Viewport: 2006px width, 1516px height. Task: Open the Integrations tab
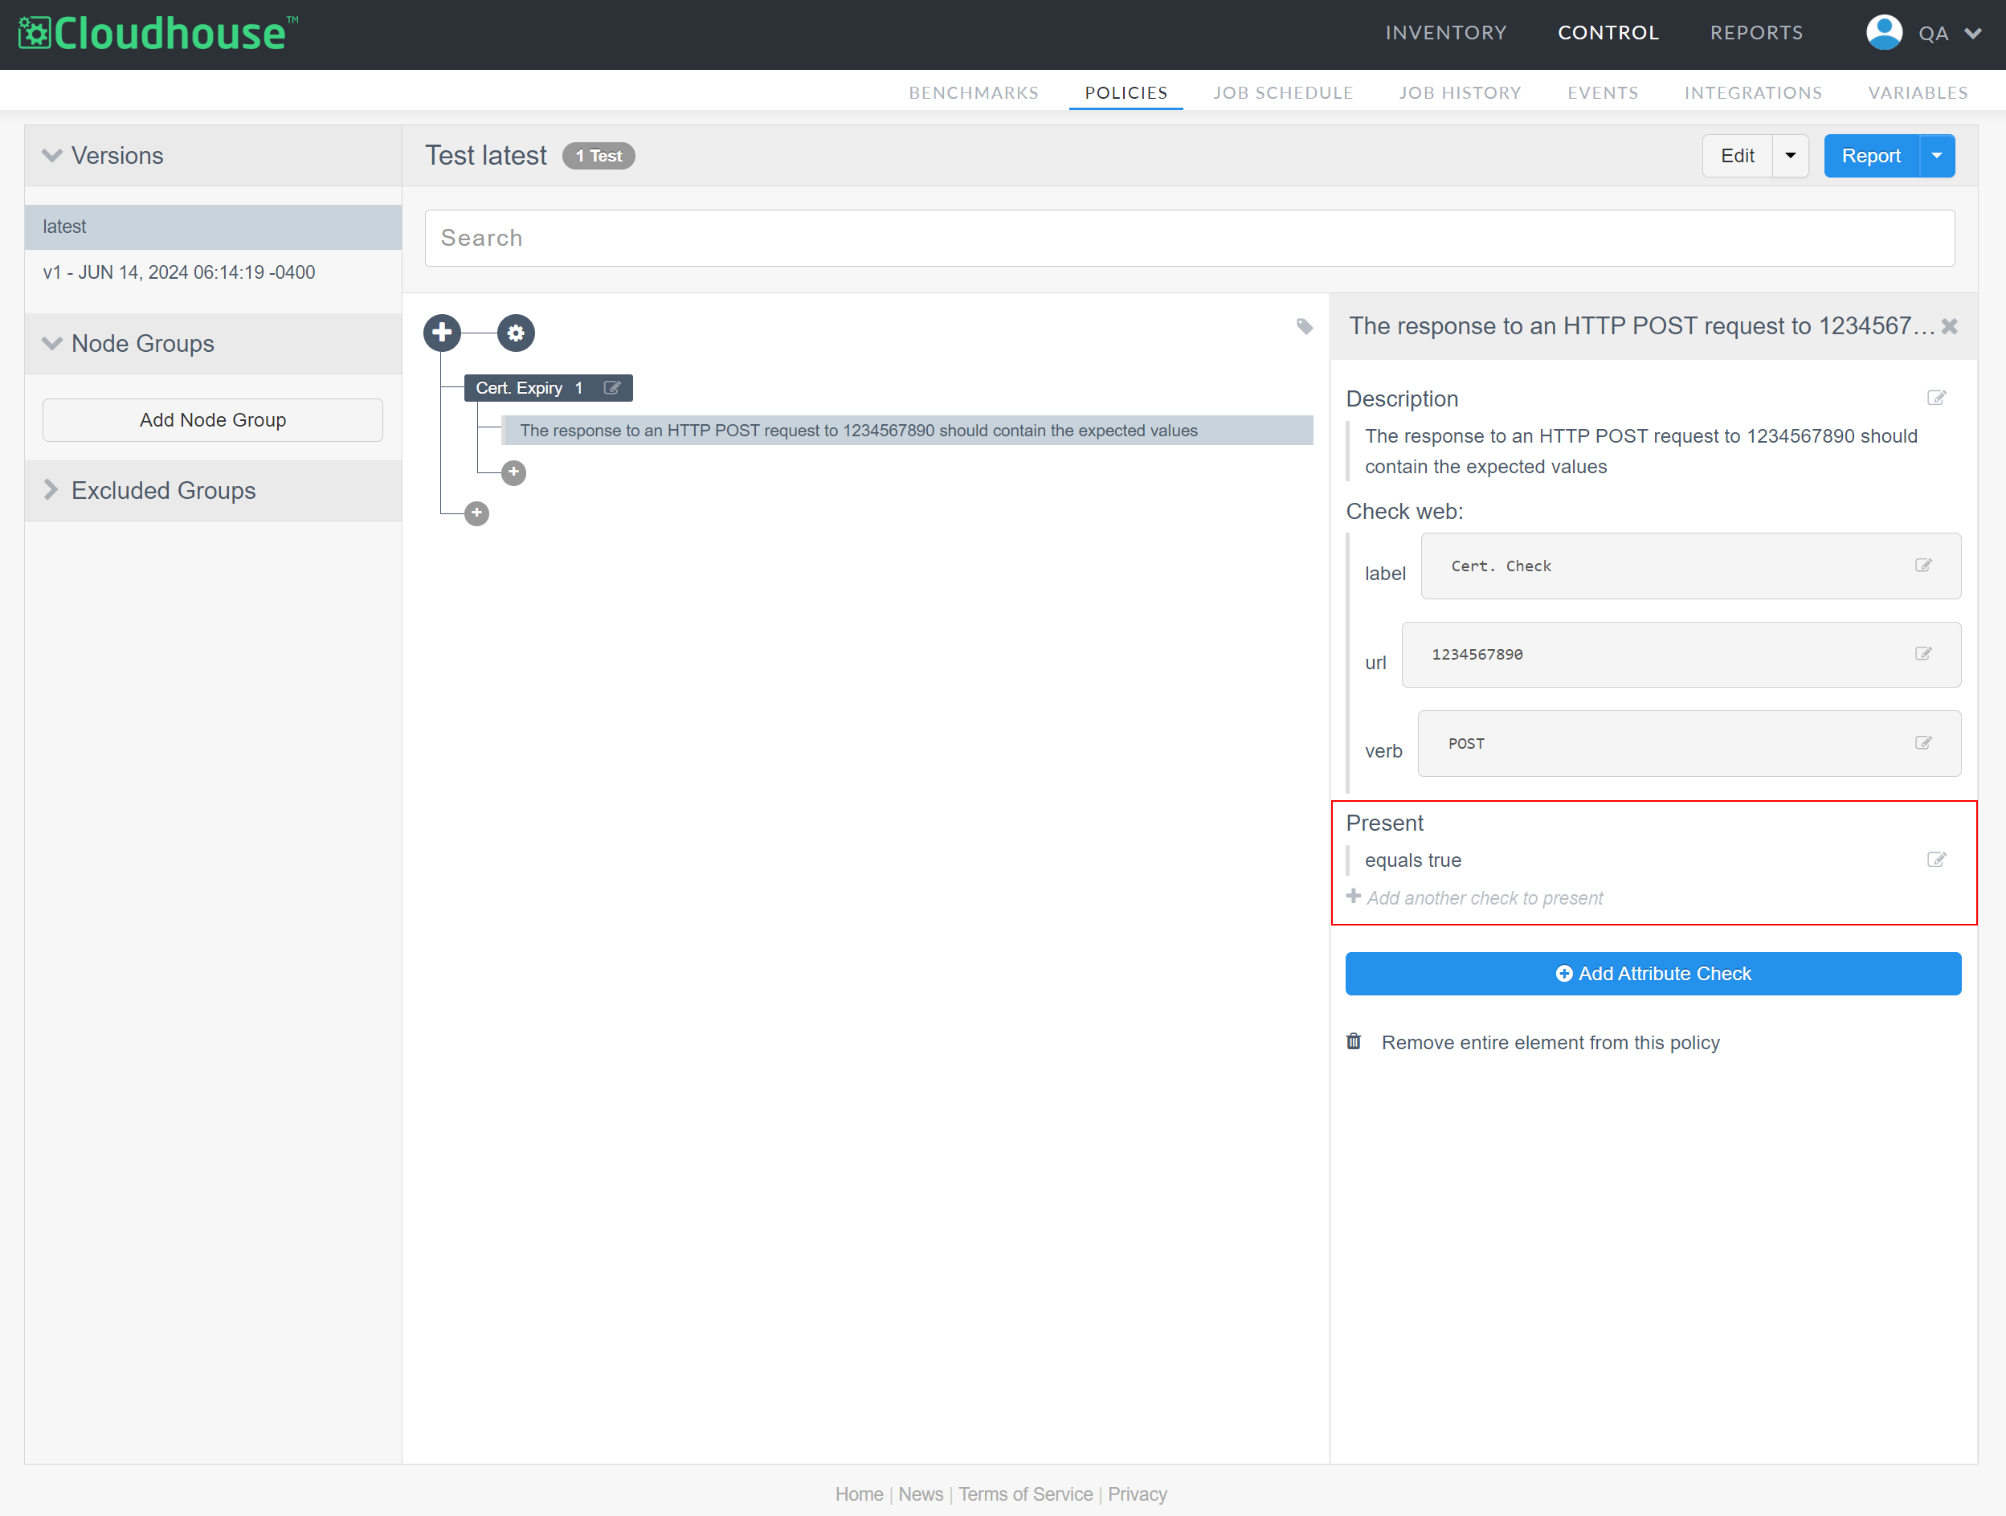click(1752, 92)
